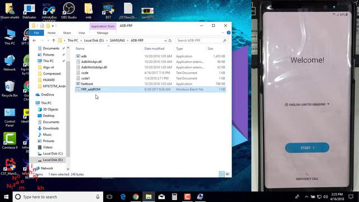Open the OBS Studio desktop shortcut
This screenshot has width=359, height=202.
68,11
